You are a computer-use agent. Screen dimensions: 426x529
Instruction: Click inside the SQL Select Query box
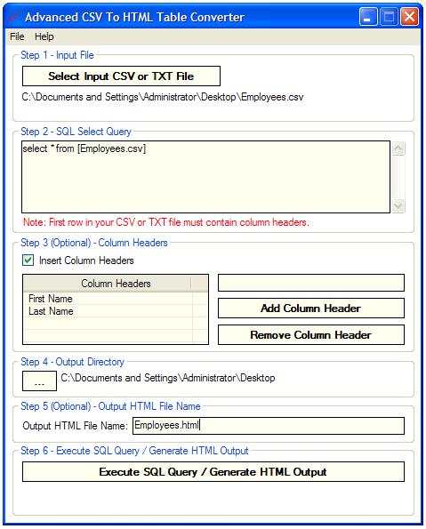(x=206, y=177)
